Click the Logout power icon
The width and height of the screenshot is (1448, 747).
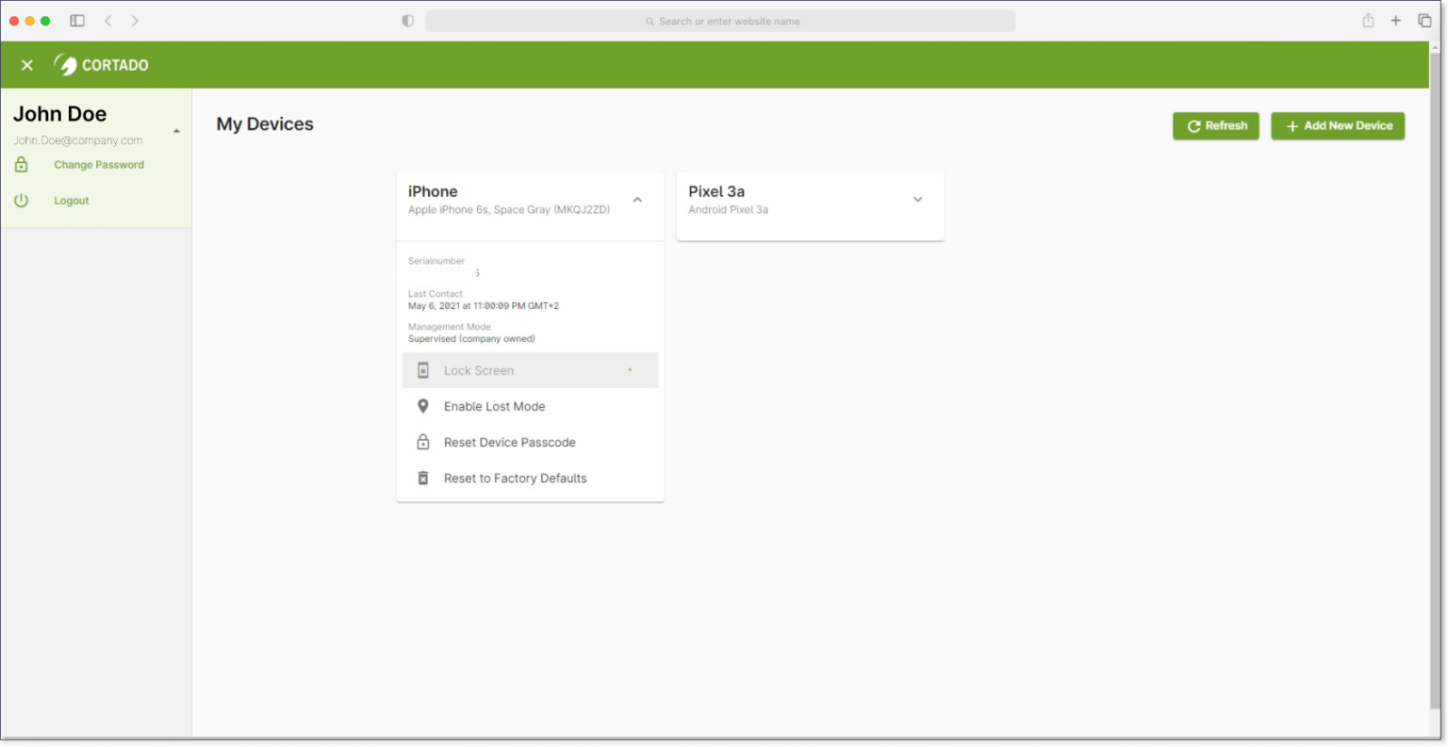[22, 201]
